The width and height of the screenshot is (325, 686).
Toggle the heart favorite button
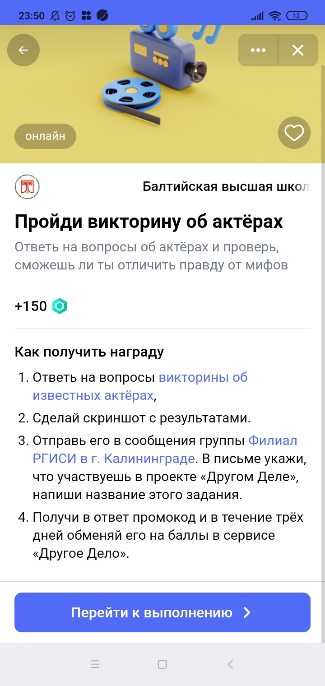pyautogui.click(x=294, y=133)
